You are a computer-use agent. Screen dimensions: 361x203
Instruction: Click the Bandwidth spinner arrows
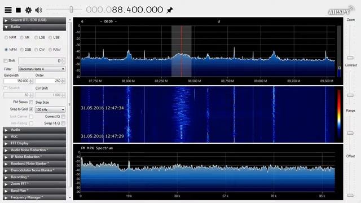point(31,81)
